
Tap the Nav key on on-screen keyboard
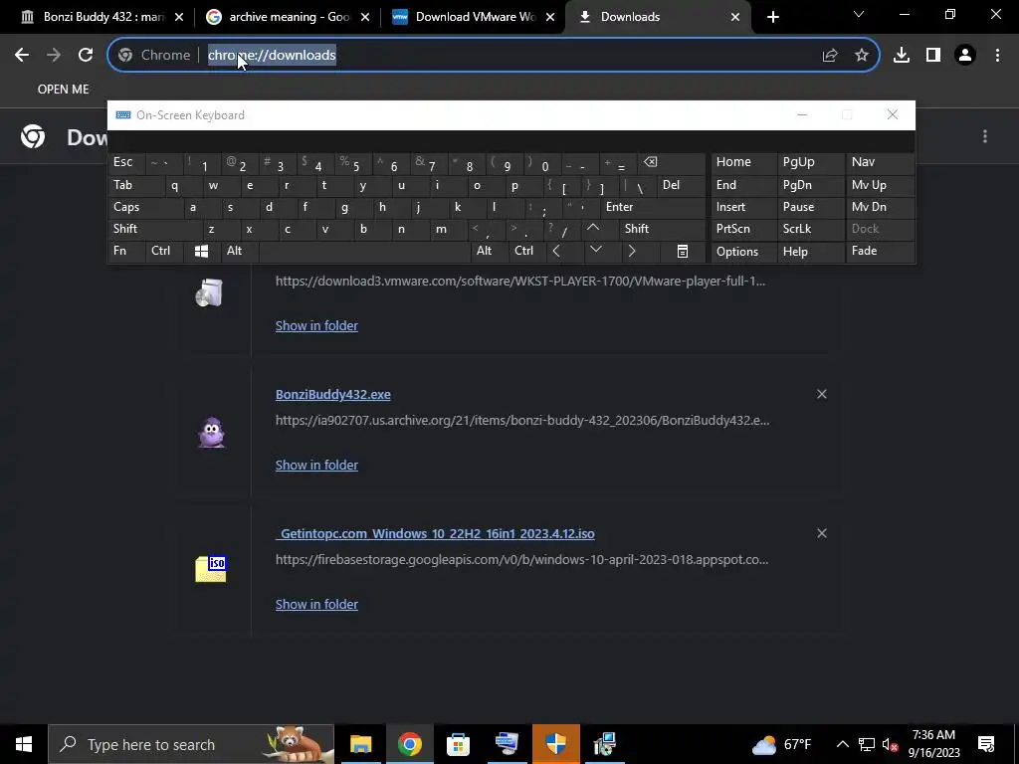tap(880, 162)
